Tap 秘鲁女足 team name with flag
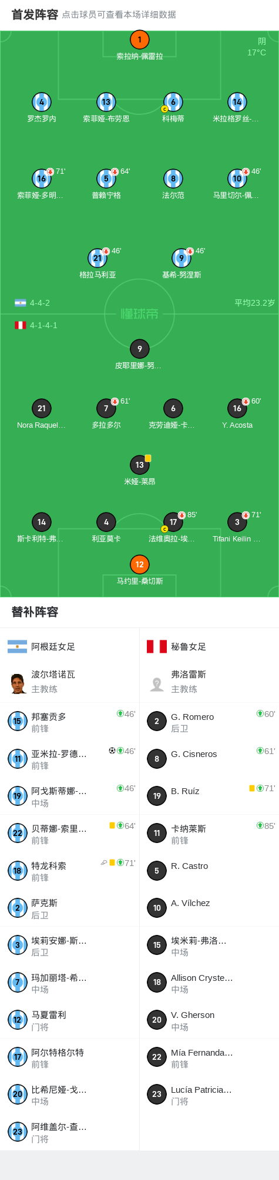This screenshot has height=1180, width=279. point(176,647)
